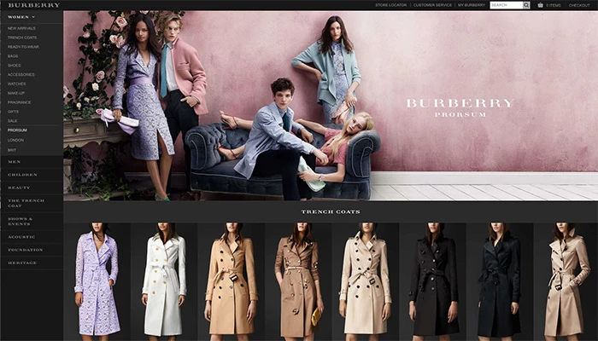This screenshot has width=598, height=341.
Task: Open the Store Locator link
Action: coord(391,5)
